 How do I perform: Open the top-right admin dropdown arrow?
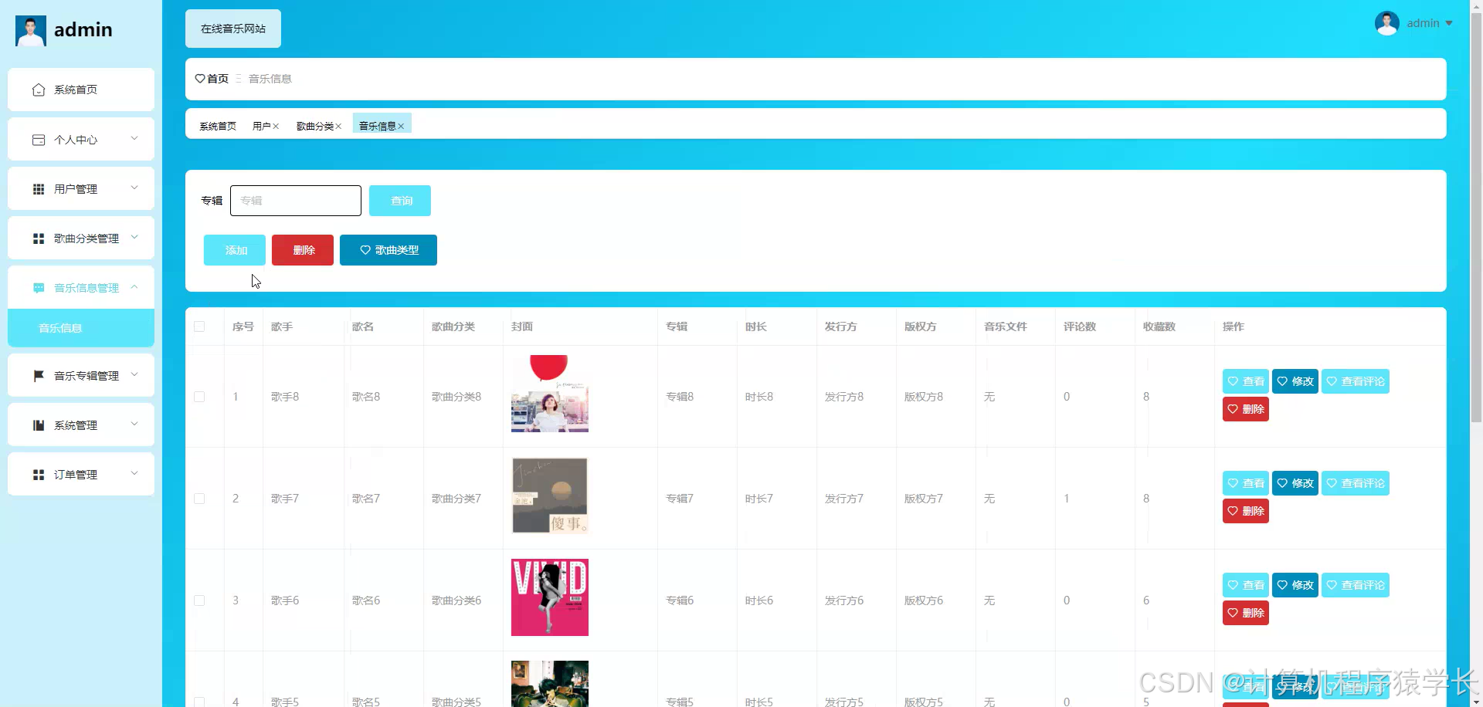(1449, 23)
